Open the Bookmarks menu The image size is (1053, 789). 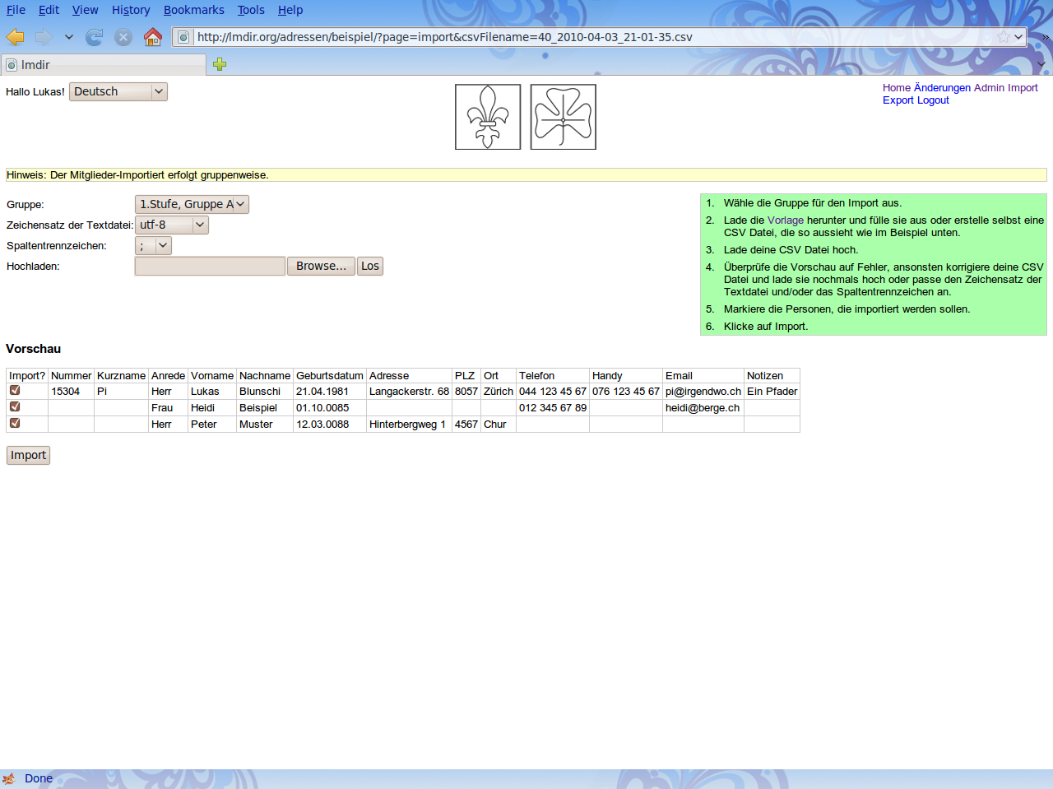point(193,10)
